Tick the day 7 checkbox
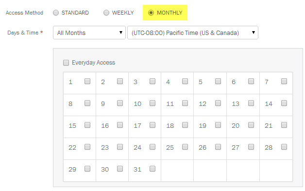This screenshot has height=191, width=305. coord(284,81)
